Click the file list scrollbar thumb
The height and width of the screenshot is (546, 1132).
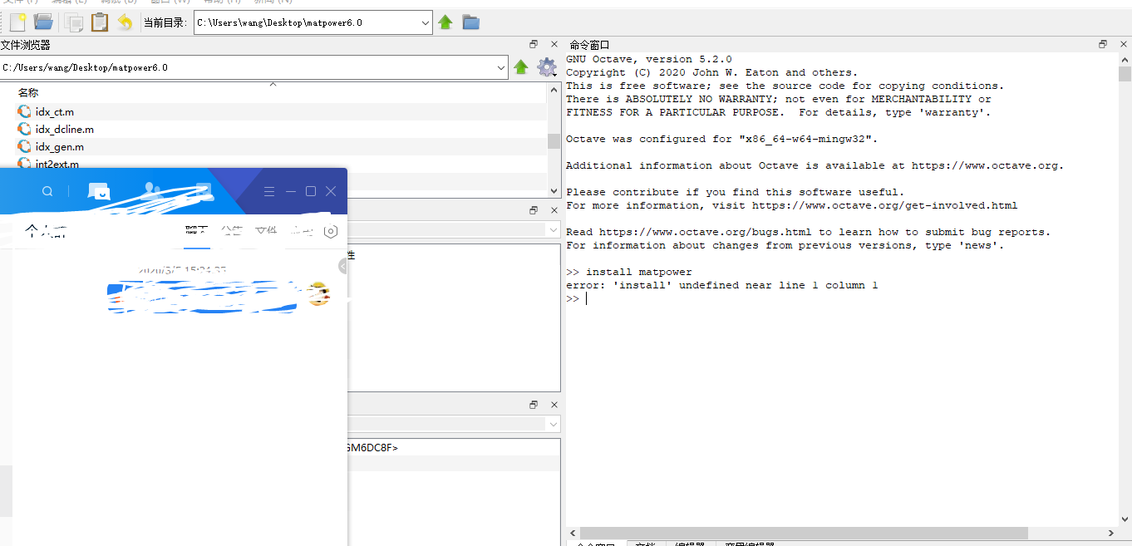pos(554,141)
